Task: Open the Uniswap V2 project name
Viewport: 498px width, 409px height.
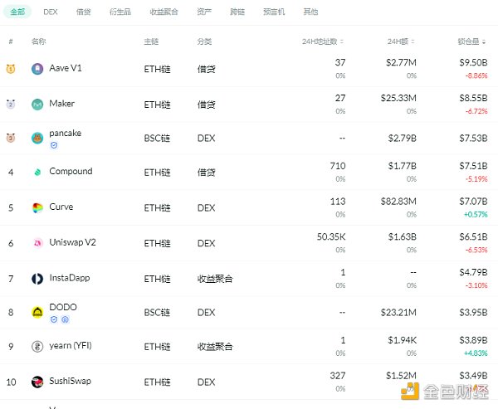Action: [72, 242]
